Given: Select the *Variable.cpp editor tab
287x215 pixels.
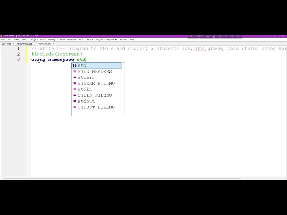Looking at the screenshot, I should (x=44, y=44).
